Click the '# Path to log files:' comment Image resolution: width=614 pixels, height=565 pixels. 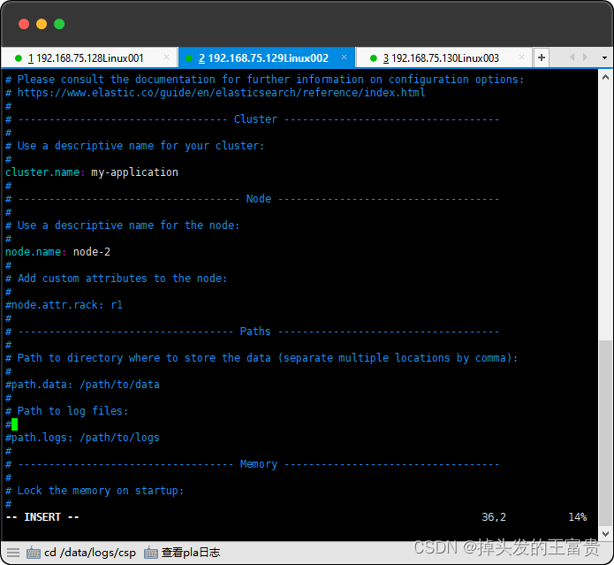pos(66,411)
